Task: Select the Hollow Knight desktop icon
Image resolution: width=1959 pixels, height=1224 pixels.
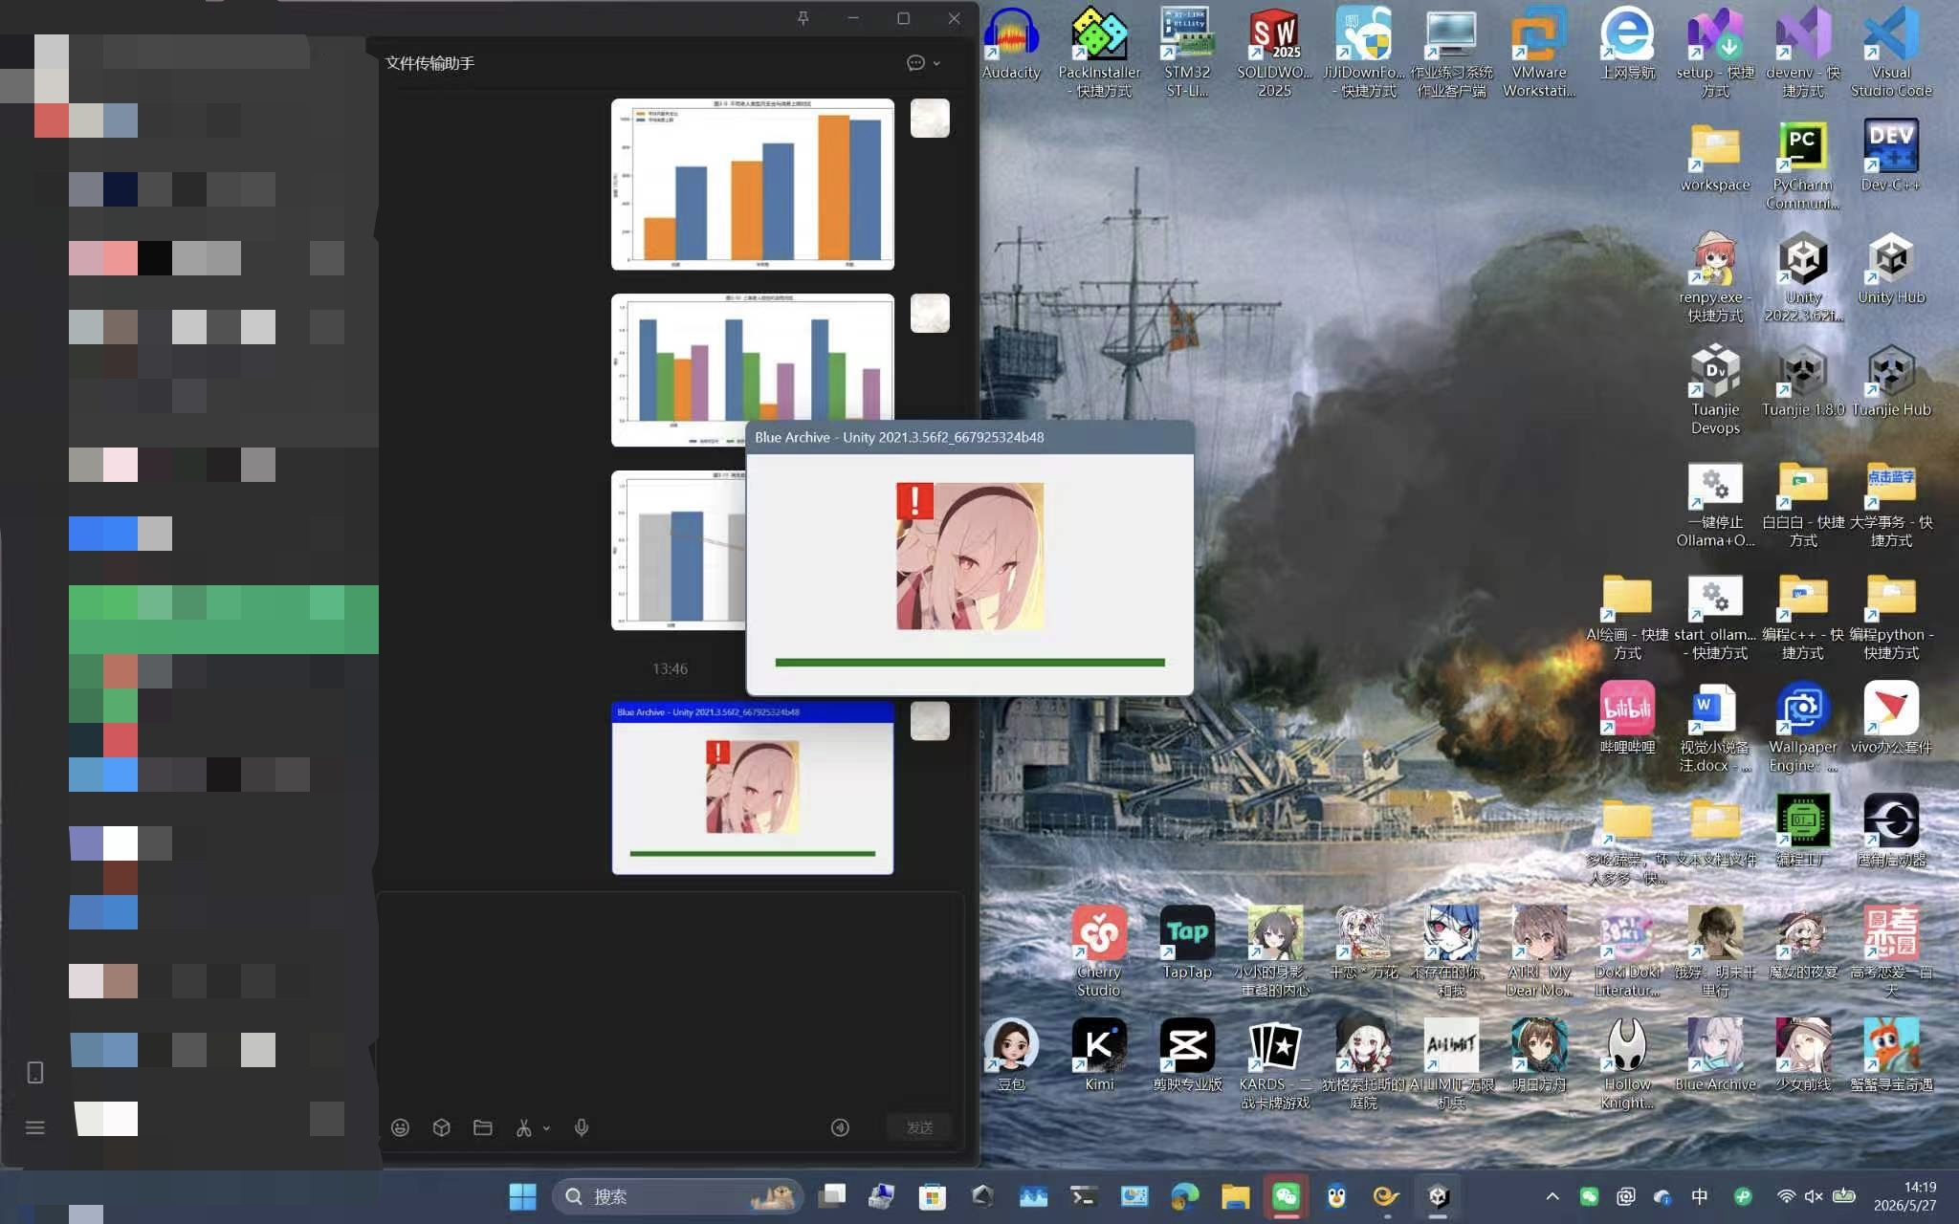Action: (x=1627, y=1064)
